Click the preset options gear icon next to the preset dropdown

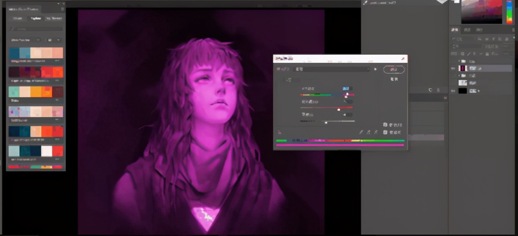(x=375, y=69)
